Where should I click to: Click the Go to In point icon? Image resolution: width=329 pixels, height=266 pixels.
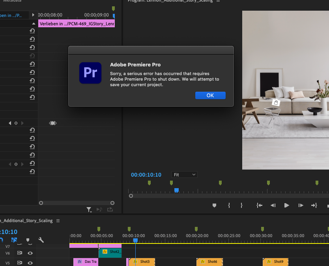(259, 206)
